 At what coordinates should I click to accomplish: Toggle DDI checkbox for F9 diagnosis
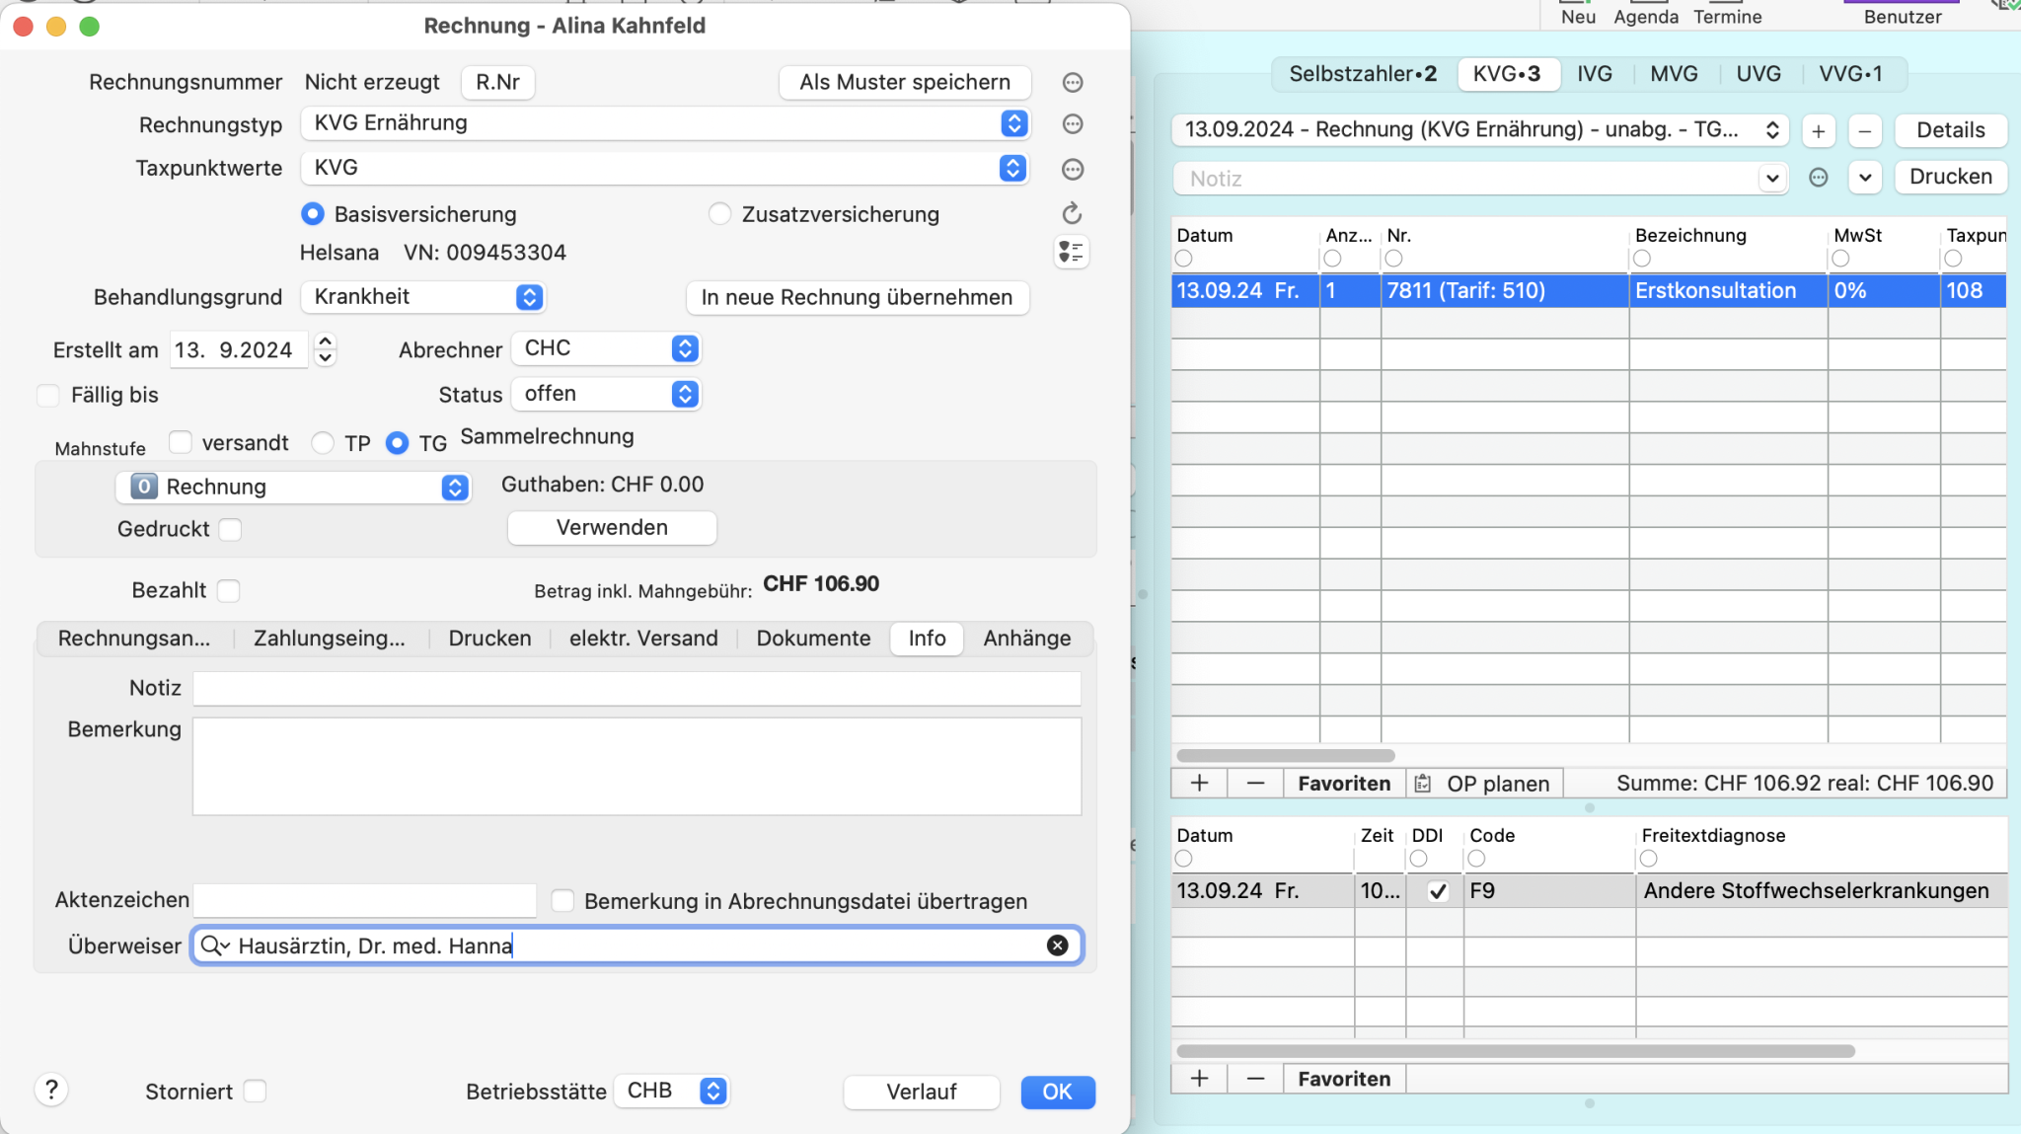click(x=1438, y=891)
